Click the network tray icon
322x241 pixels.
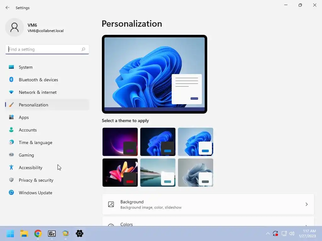284,233
